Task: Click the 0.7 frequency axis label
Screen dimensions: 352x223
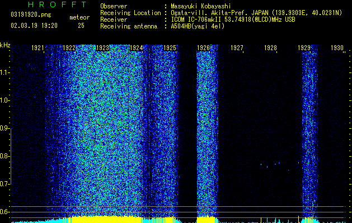Action: click(4, 184)
